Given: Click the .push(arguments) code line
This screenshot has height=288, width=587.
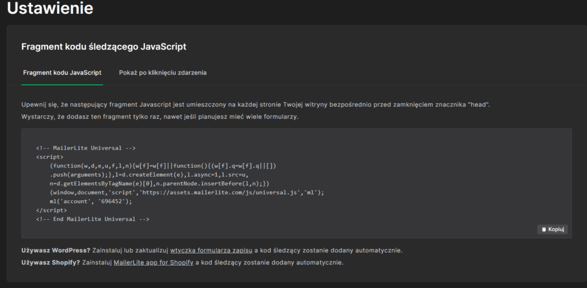Looking at the screenshot, I should 148,174.
